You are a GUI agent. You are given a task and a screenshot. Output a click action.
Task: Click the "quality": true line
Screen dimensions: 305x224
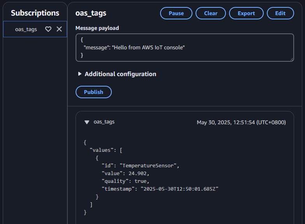[x=125, y=181]
